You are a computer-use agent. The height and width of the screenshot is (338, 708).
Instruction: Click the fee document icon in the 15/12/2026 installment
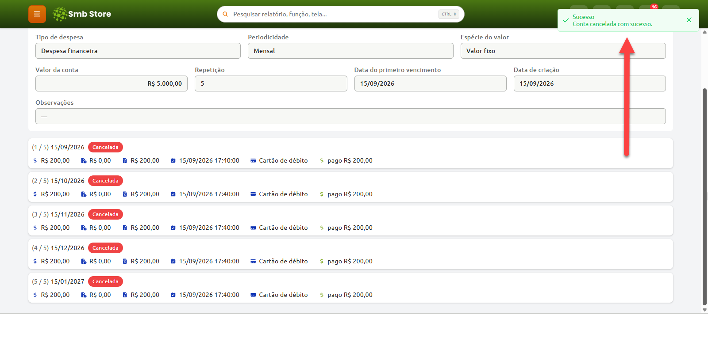[x=84, y=261]
